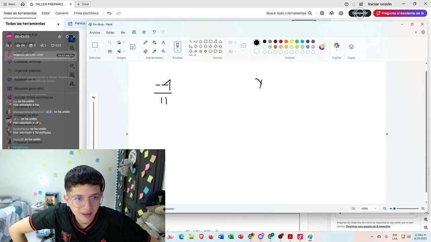
Task: Select the line shape
Action: pyautogui.click(x=191, y=42)
